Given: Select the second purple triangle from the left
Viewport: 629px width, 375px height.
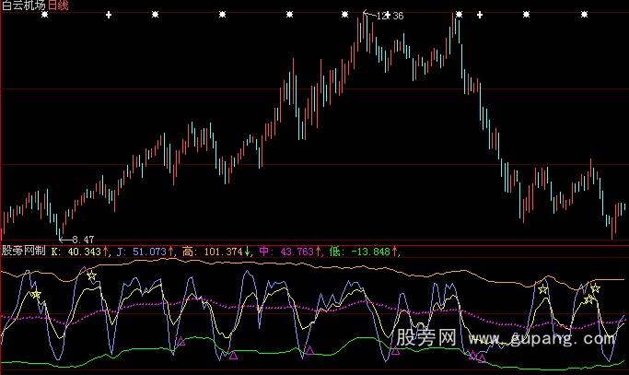Looking at the screenshot, I should [x=233, y=354].
